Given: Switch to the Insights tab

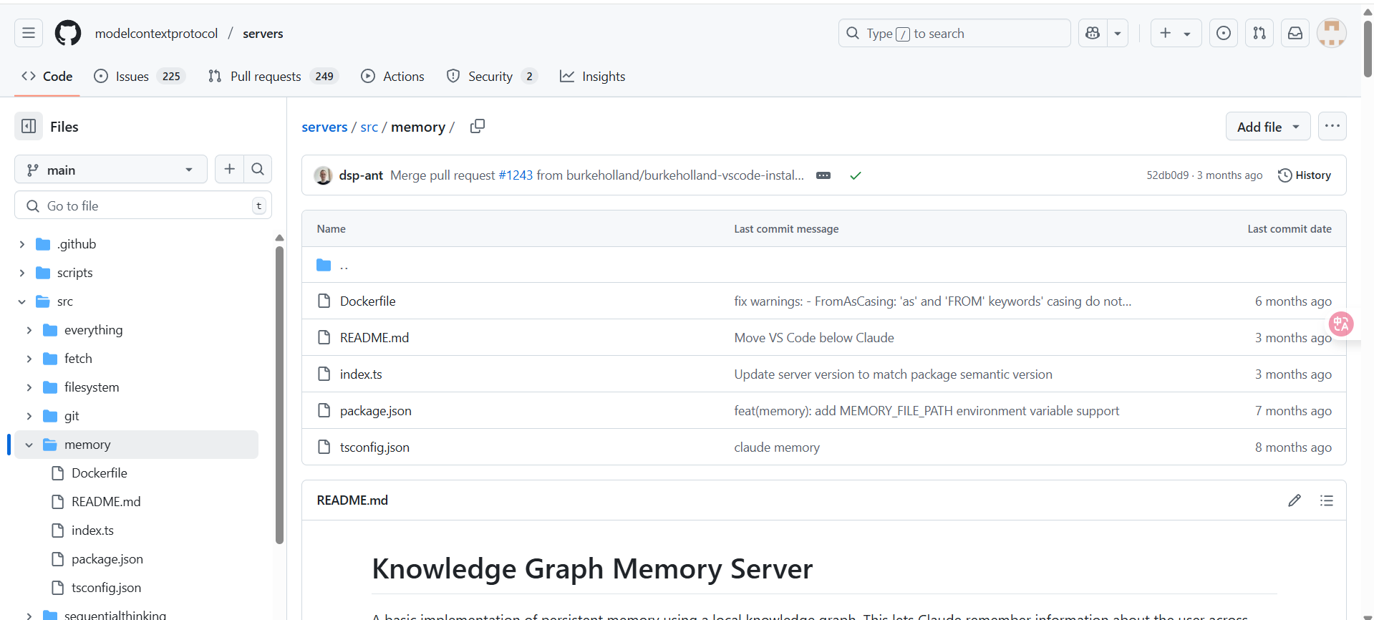Looking at the screenshot, I should (593, 76).
